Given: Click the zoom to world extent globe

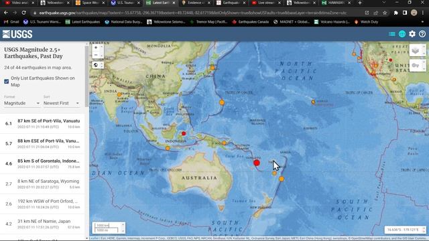Looking at the screenshot, I should pyautogui.click(x=96, y=65).
